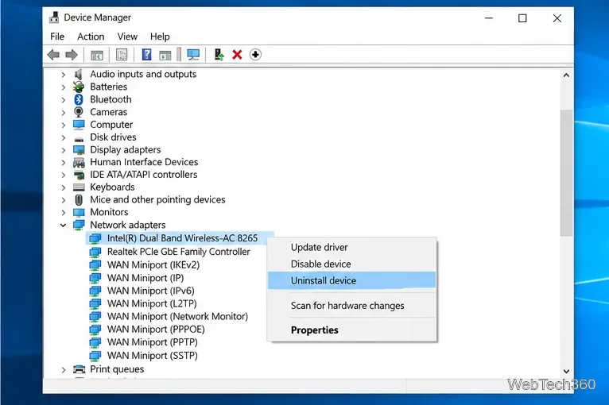This screenshot has height=405, width=609.
Task: Click the Computer monitor icon
Action: point(79,125)
